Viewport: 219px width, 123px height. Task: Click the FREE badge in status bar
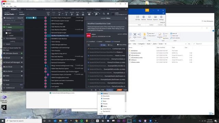(119, 90)
